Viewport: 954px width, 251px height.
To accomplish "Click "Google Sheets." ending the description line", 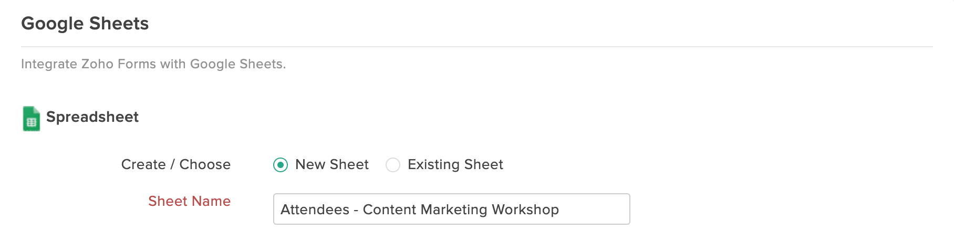I will (238, 64).
